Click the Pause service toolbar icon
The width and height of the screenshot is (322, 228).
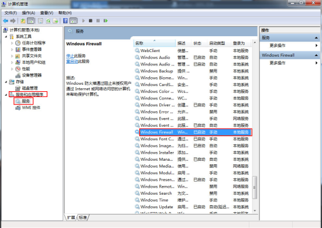(98, 20)
